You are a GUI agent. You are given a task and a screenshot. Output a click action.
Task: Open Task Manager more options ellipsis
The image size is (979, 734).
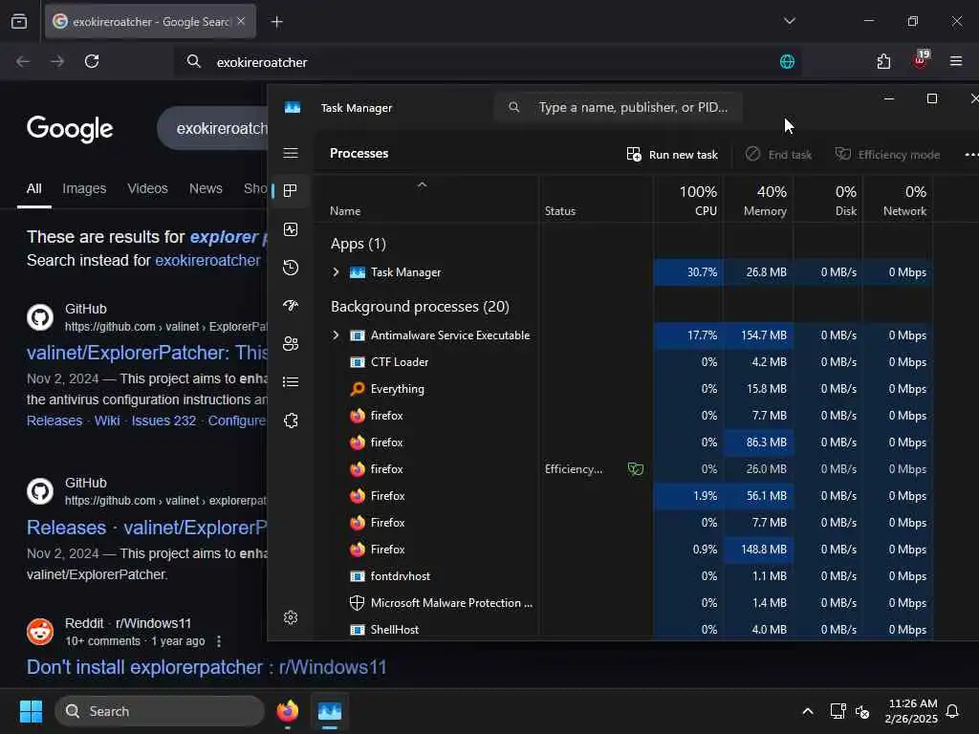tap(971, 154)
